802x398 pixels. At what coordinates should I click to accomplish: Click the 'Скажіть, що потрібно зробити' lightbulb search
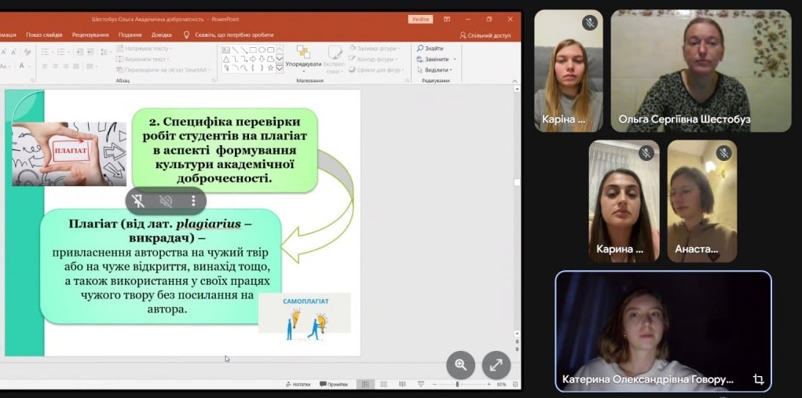tap(229, 35)
